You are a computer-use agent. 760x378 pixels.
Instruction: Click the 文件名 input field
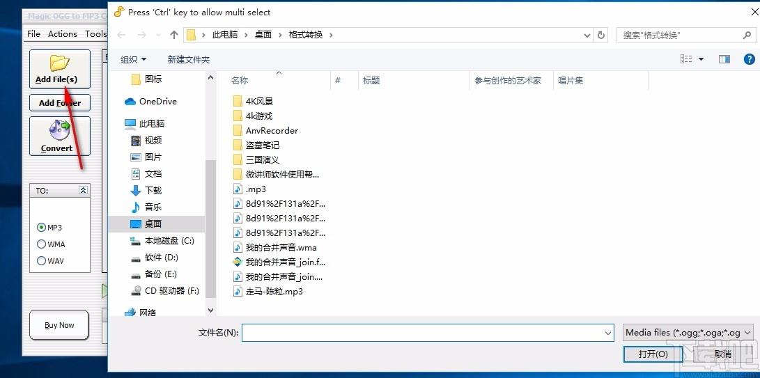click(428, 333)
